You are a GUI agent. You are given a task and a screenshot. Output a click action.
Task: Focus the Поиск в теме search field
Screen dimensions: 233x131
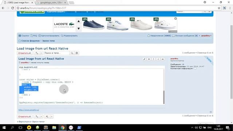[x=56, y=53]
